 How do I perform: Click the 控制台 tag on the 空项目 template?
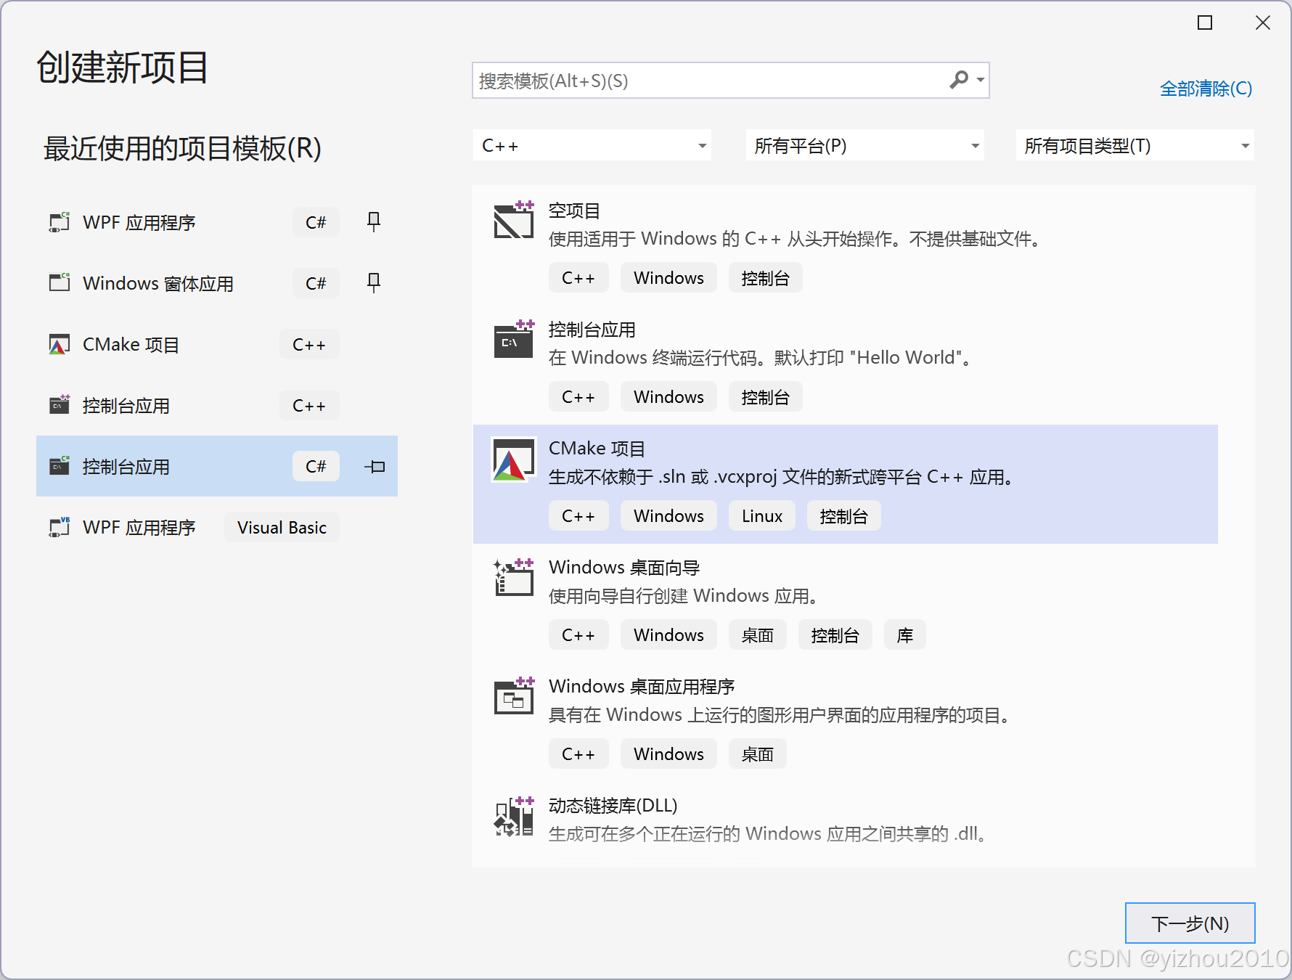click(x=765, y=277)
